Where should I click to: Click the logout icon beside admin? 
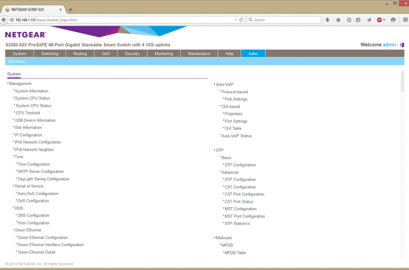coord(402,45)
